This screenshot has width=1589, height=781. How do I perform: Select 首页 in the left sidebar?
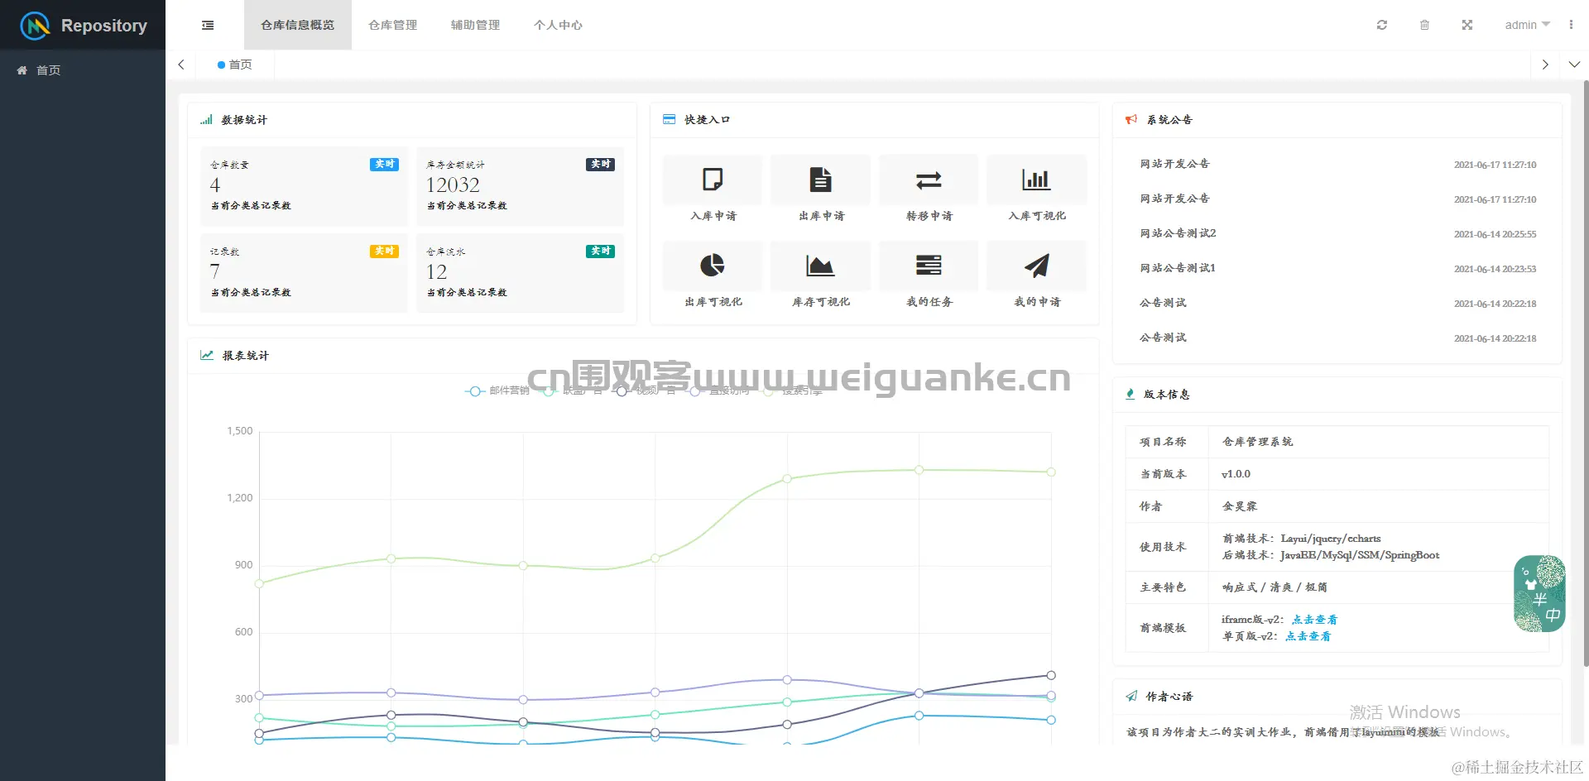[x=83, y=70]
